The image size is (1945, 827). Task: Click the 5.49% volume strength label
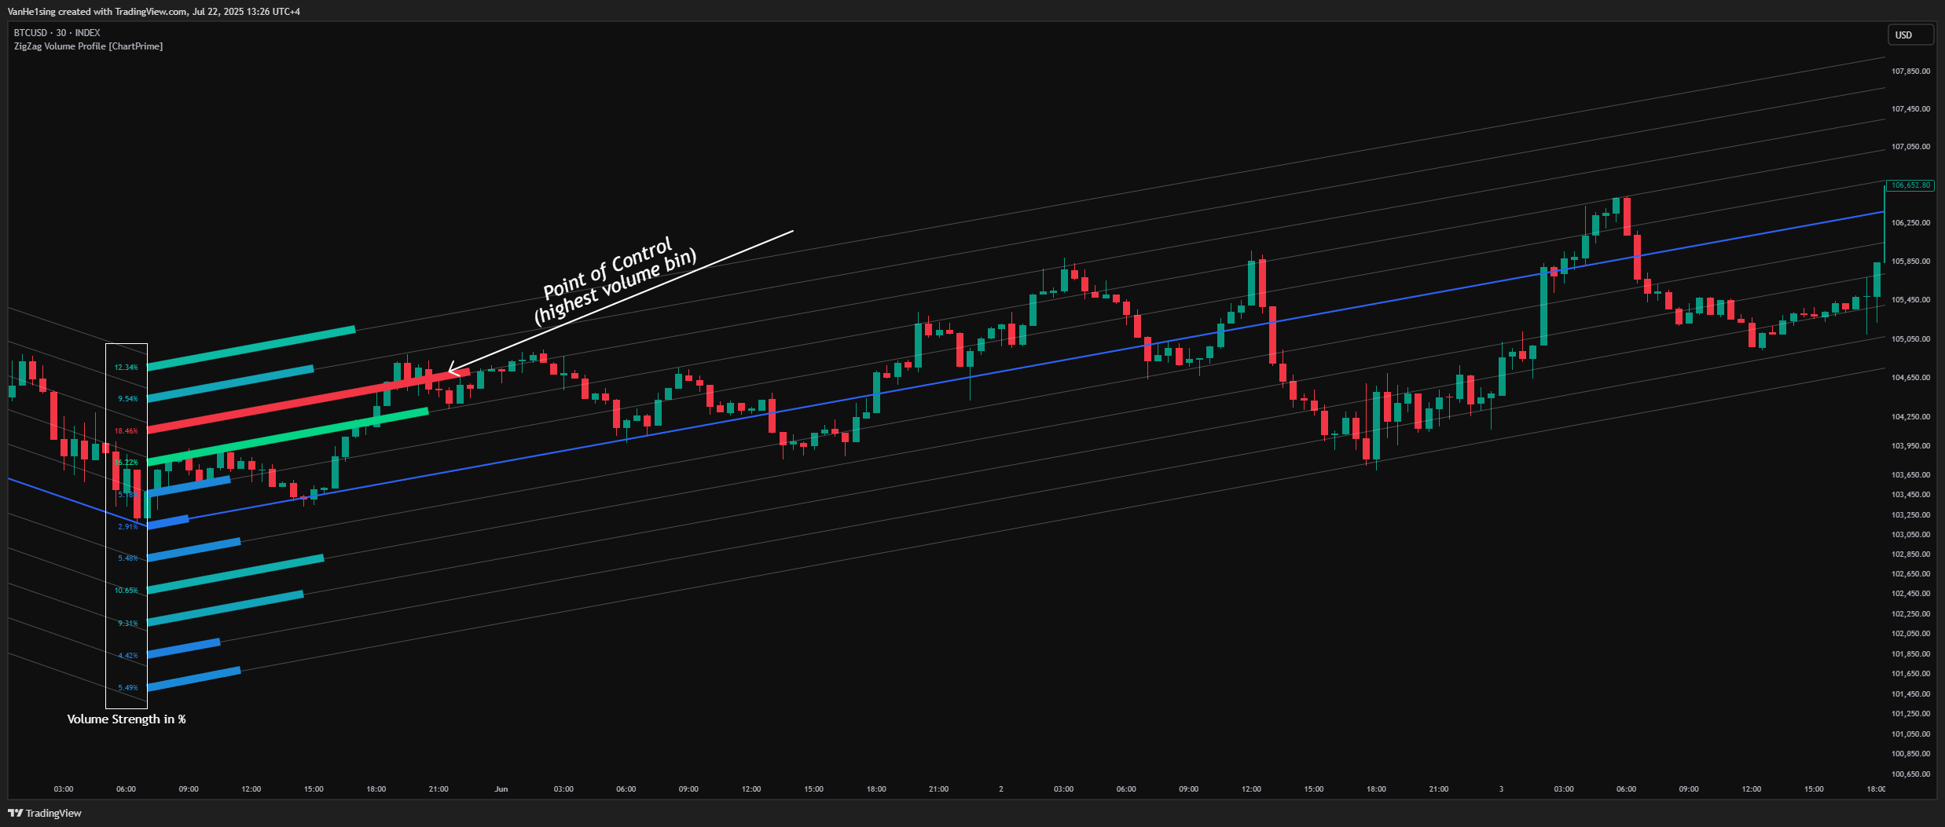(x=128, y=688)
